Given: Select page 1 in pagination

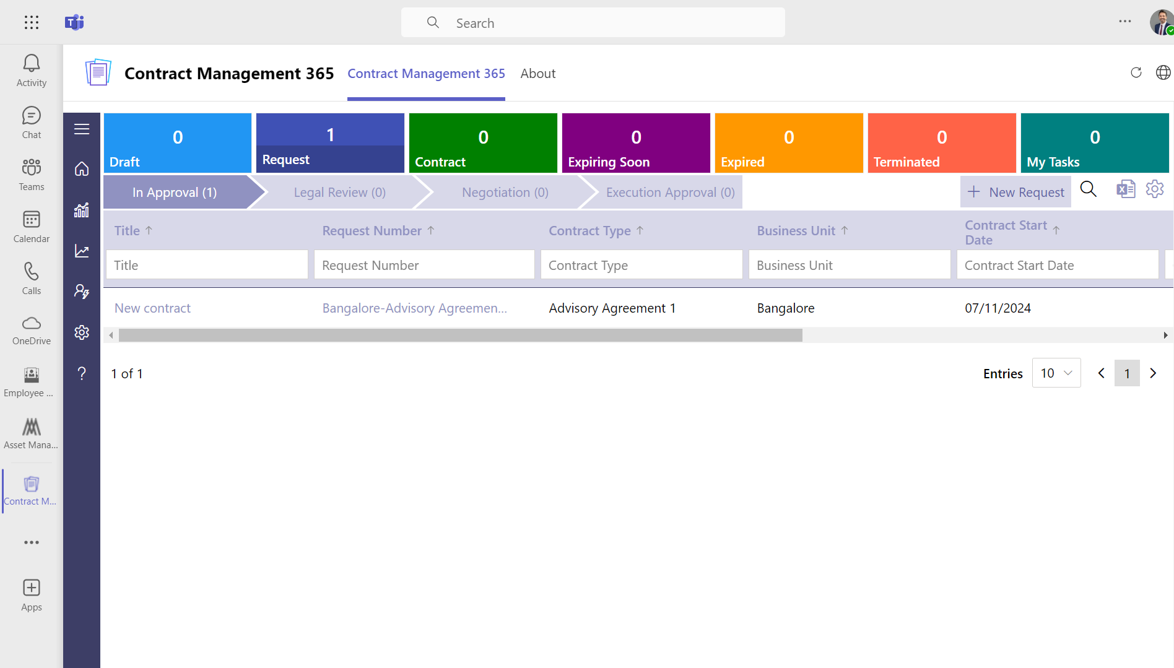Looking at the screenshot, I should 1127,373.
